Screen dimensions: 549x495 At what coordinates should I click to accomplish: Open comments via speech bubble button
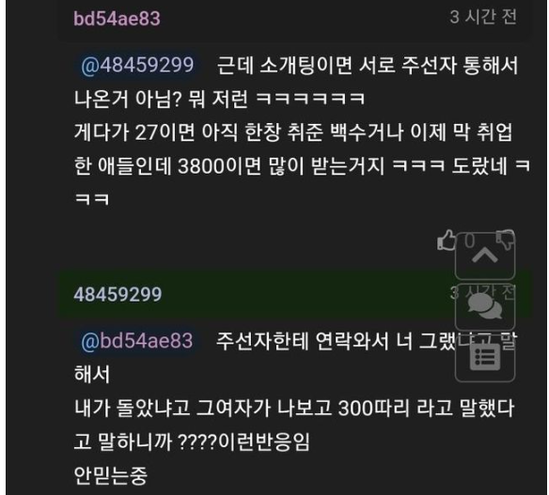(x=485, y=307)
